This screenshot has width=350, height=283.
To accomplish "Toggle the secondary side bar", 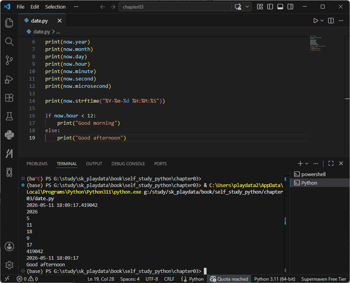I will (290, 7).
